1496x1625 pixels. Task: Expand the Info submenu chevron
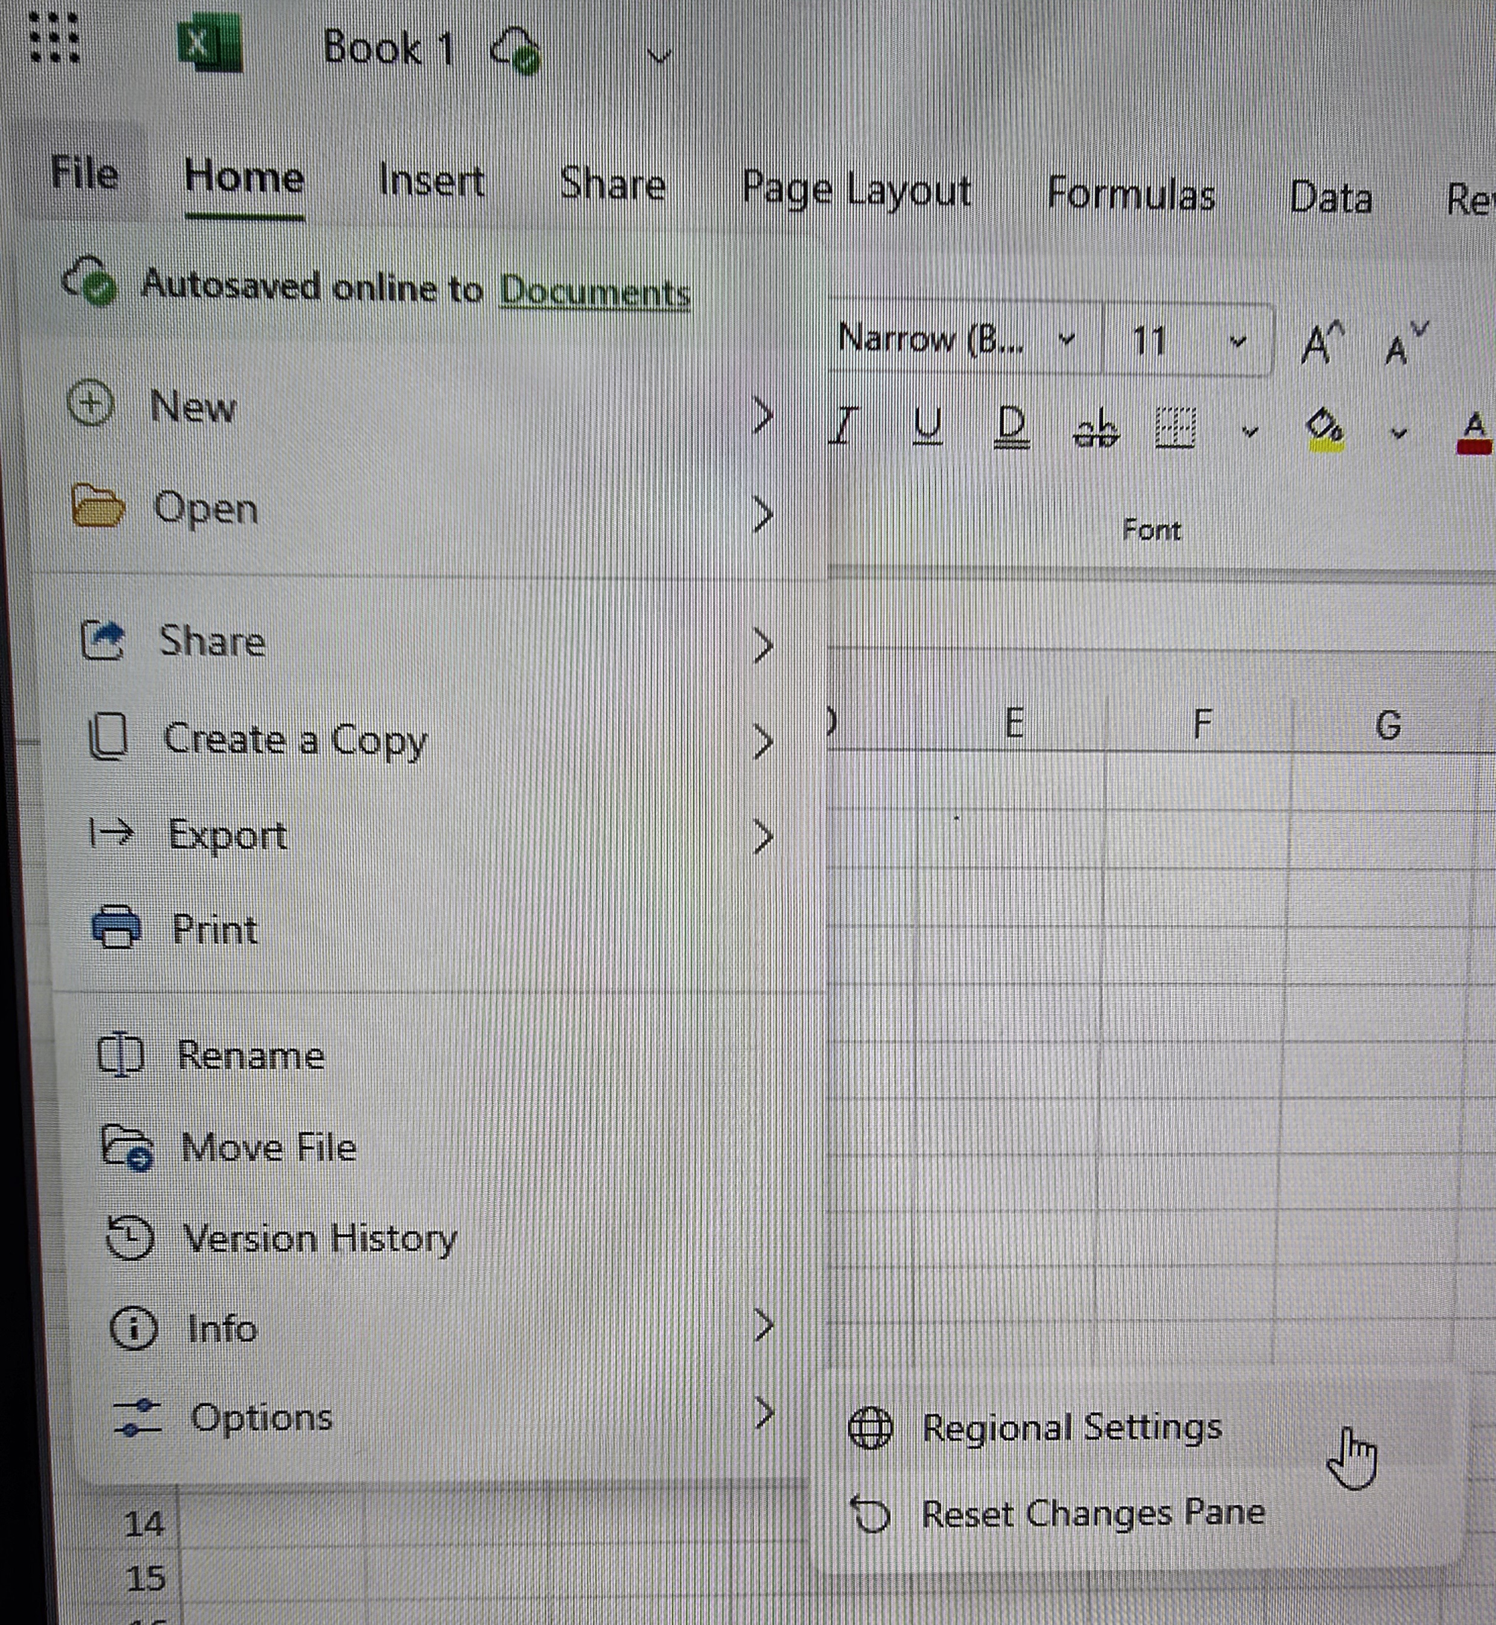(x=763, y=1326)
